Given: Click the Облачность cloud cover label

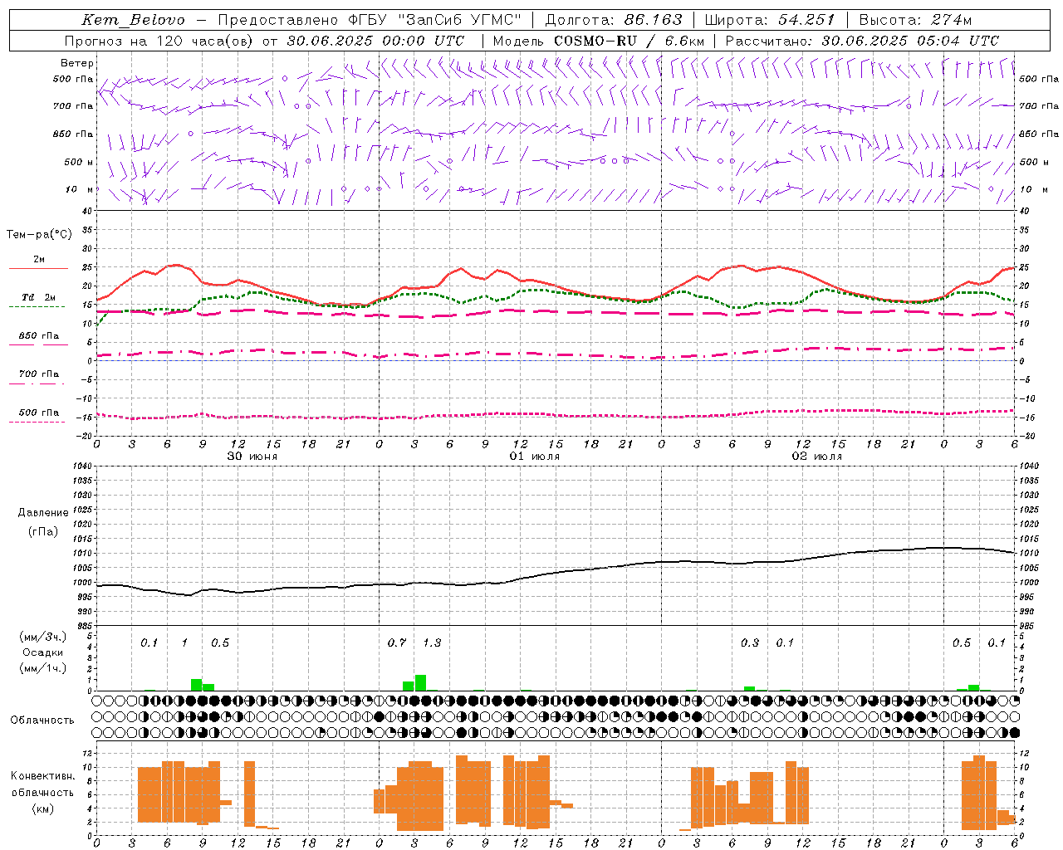Looking at the screenshot, I should point(42,720).
